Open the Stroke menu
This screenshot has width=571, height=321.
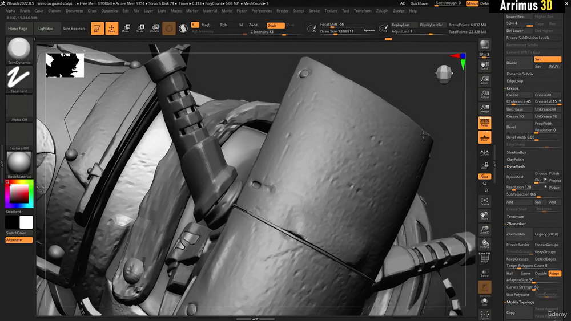(314, 11)
